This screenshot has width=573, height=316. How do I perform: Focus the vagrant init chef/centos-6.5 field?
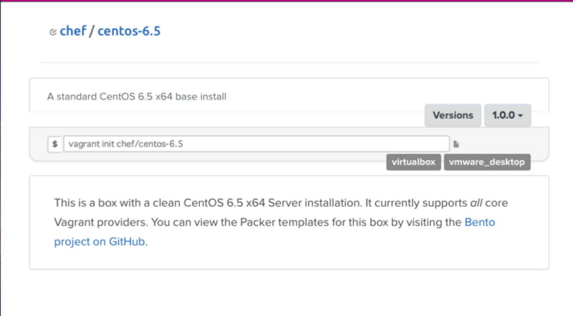click(x=256, y=144)
